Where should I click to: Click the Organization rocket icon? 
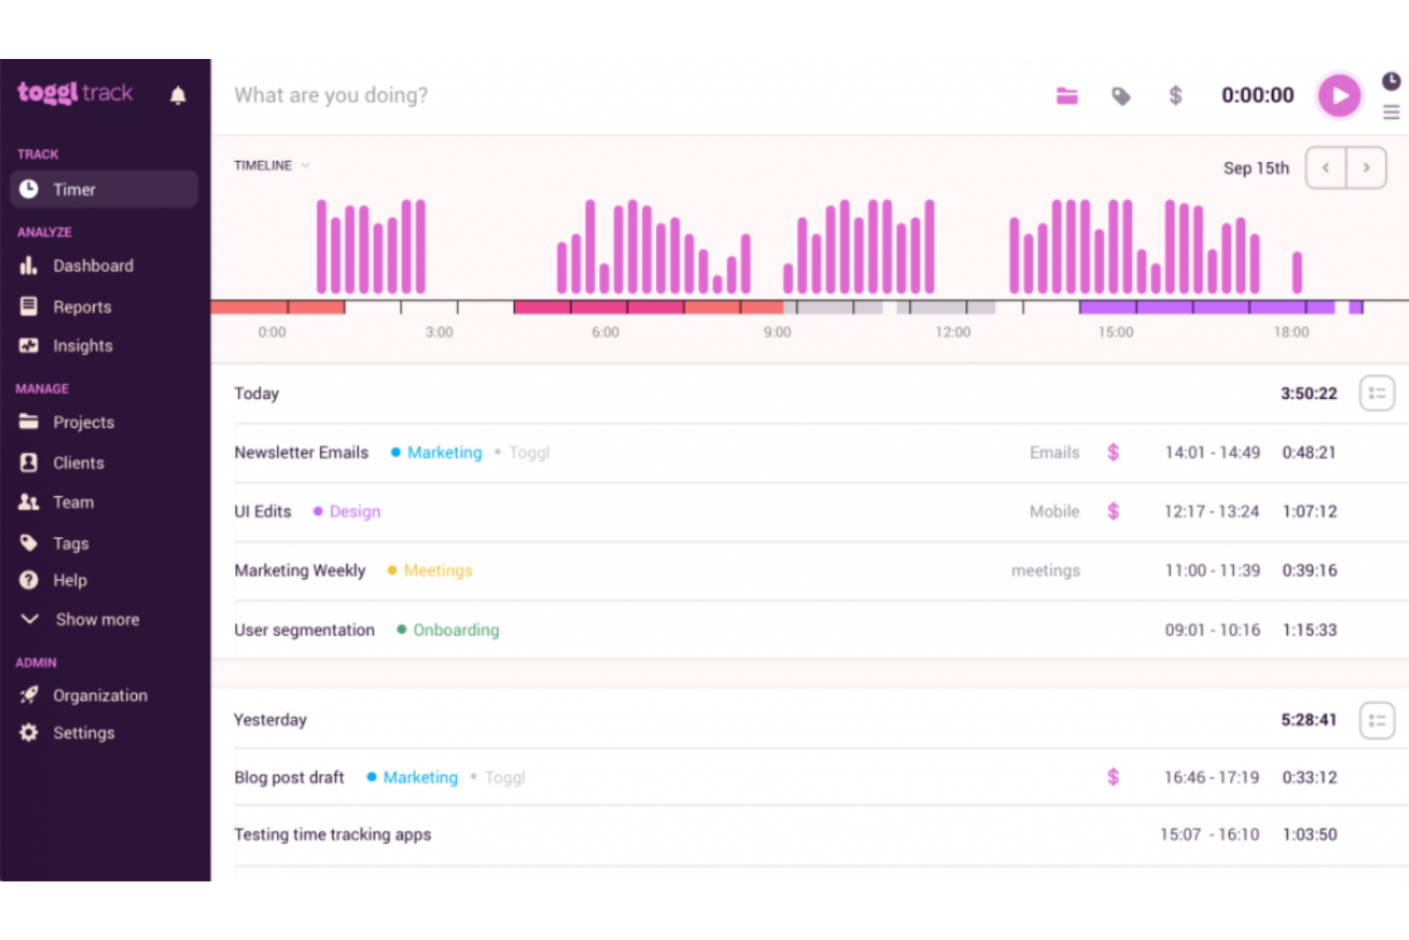click(x=29, y=695)
